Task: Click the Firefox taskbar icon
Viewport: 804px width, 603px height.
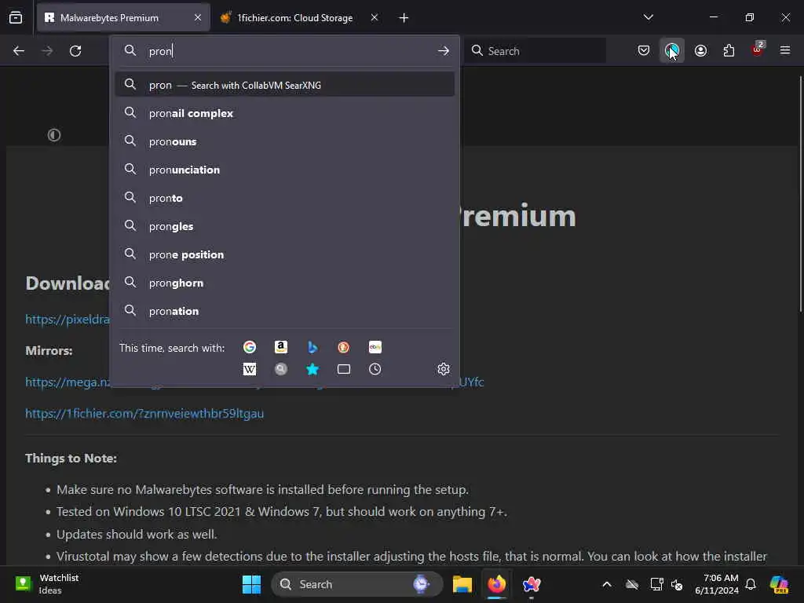Action: click(x=496, y=584)
